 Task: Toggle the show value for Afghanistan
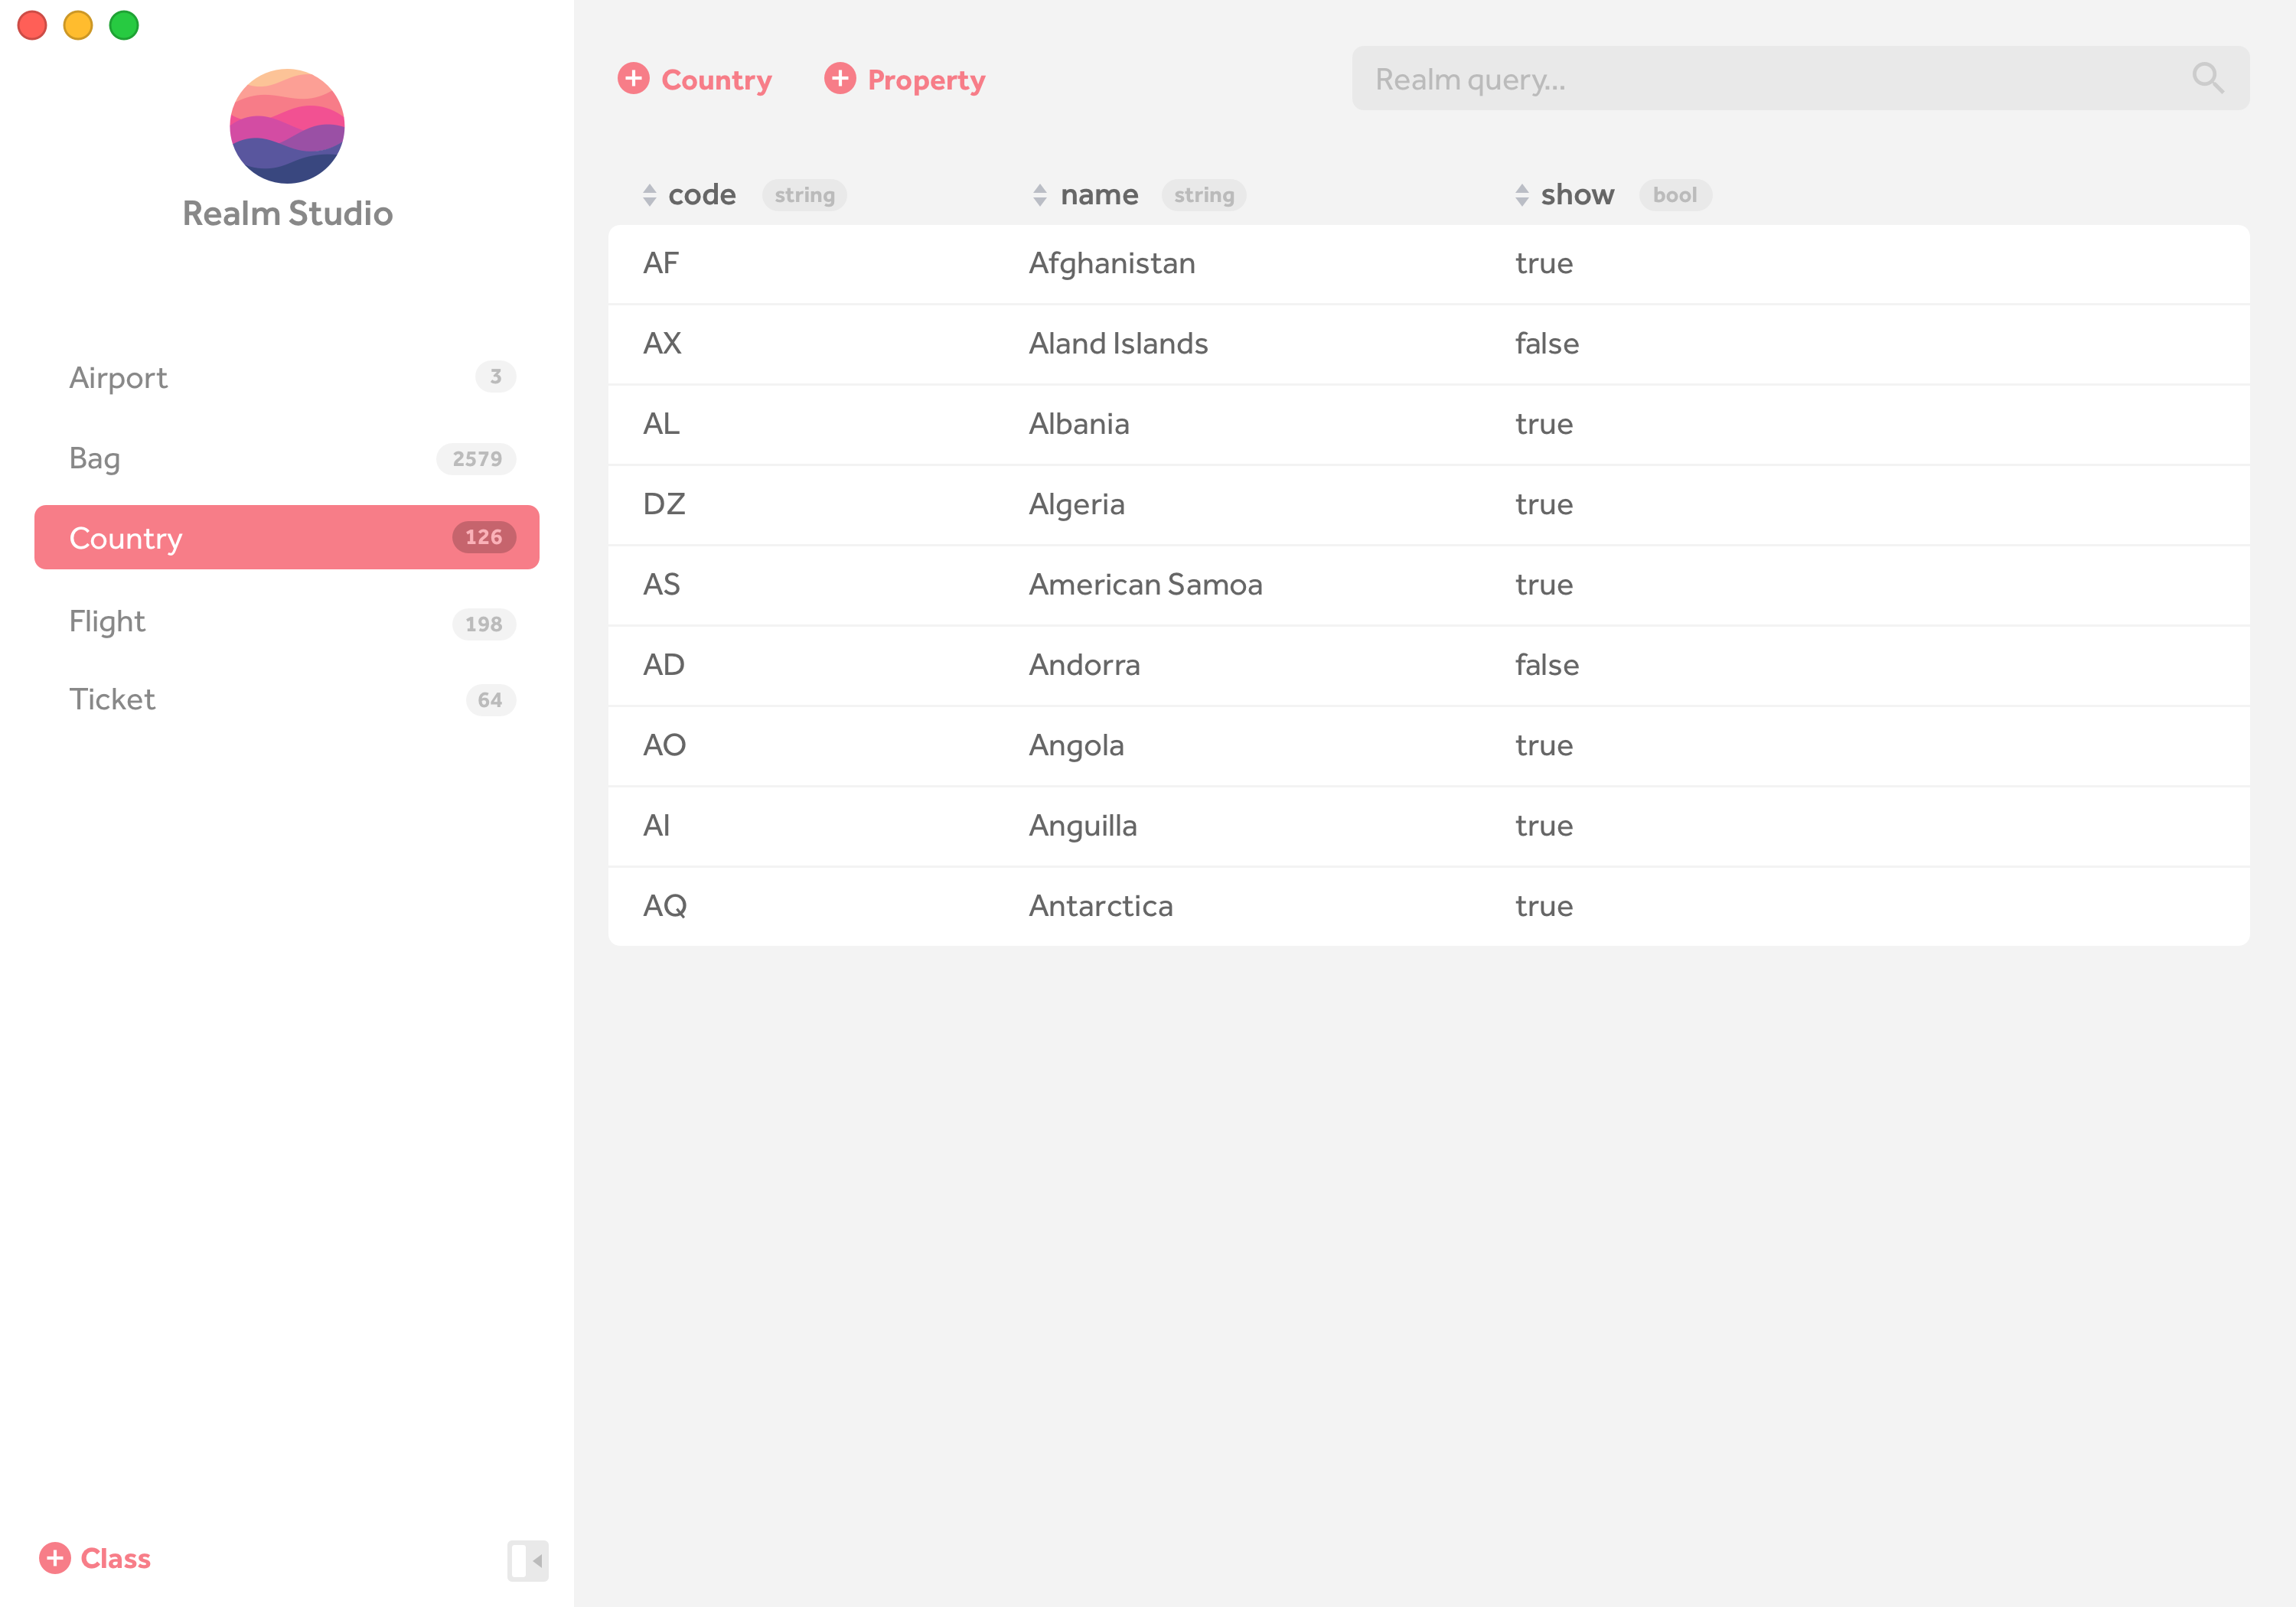pos(1544,263)
